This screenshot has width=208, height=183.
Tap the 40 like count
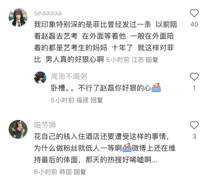(194, 24)
